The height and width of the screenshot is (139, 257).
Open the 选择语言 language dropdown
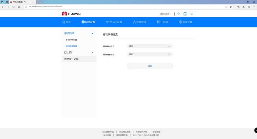tap(166, 14)
